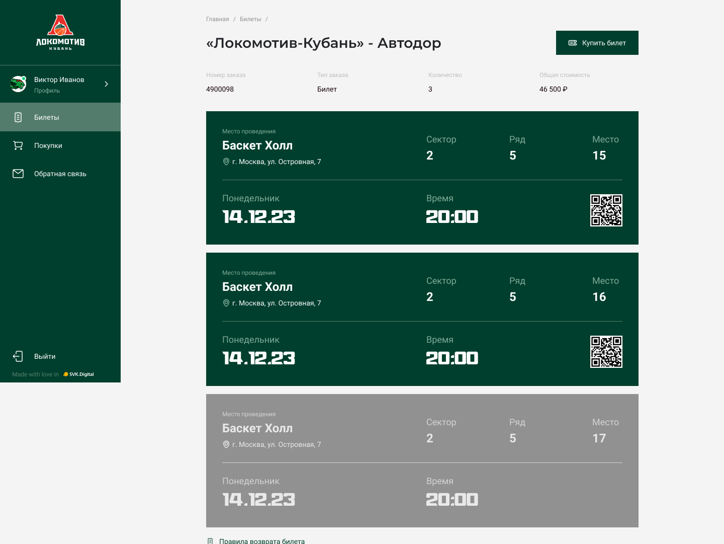Expand the profile chevron arrow
724x544 pixels.
point(106,84)
